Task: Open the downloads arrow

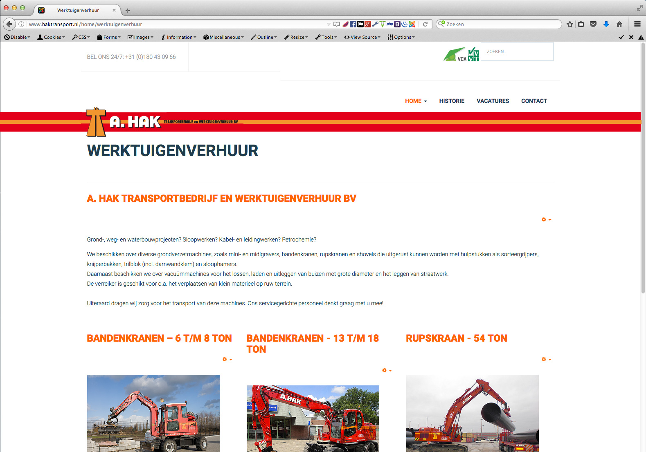Action: pyautogui.click(x=606, y=24)
